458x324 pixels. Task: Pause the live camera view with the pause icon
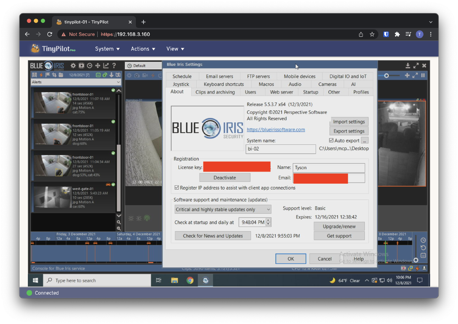[424, 75]
